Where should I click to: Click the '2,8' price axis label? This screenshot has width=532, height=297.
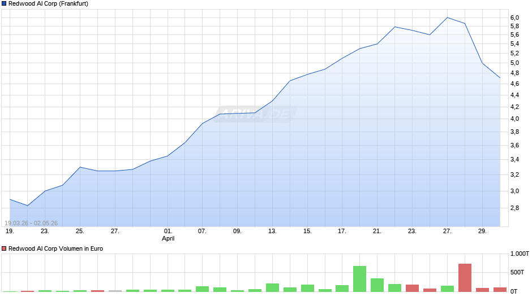pyautogui.click(x=514, y=208)
